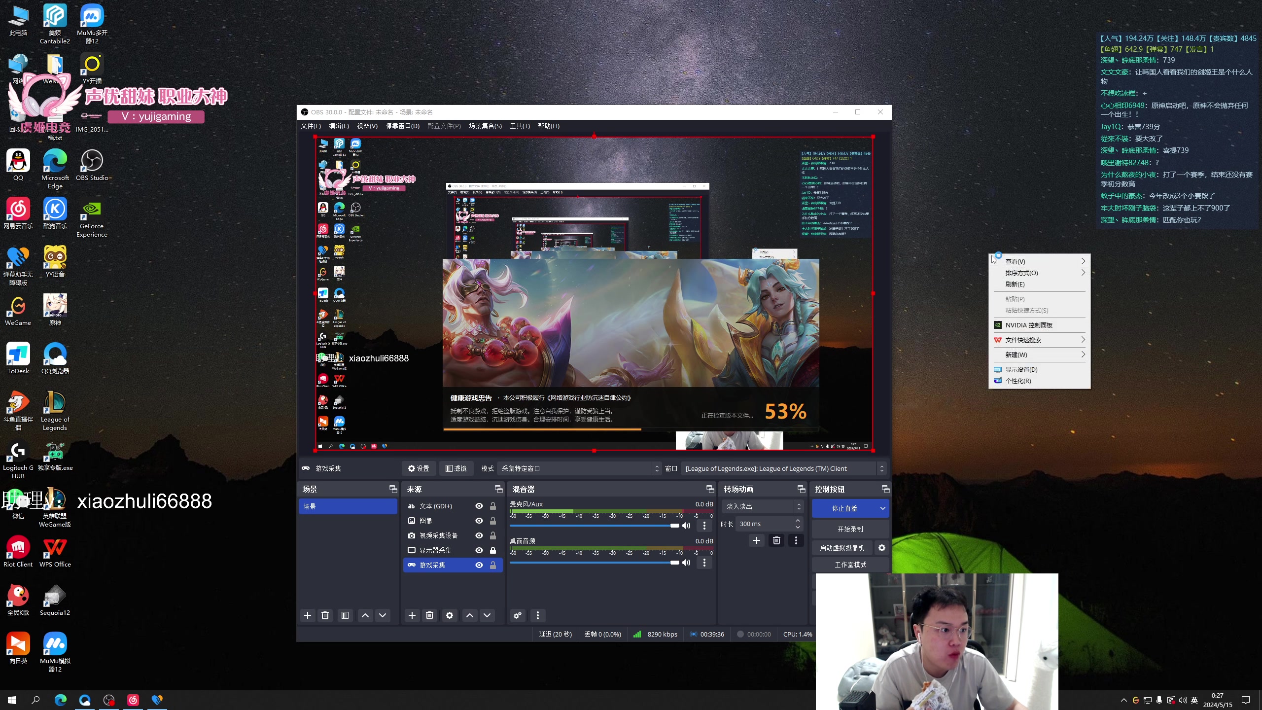Open mixer panel three-dot menu
The height and width of the screenshot is (710, 1262).
click(538, 615)
